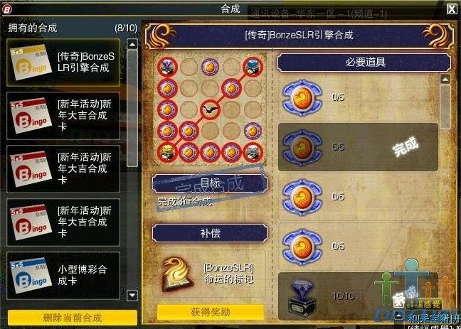Click the silver chest in the bingo grid

[253, 152]
